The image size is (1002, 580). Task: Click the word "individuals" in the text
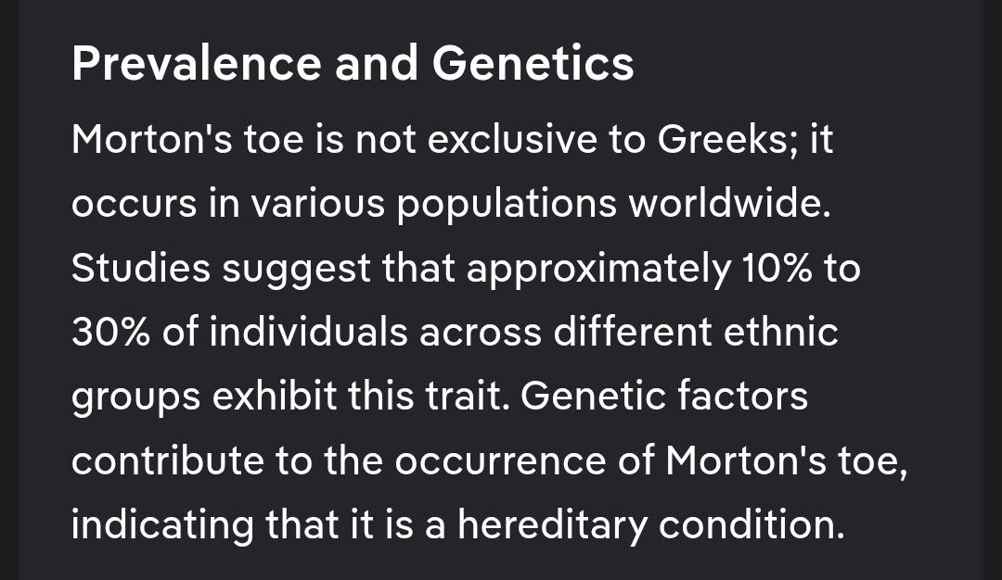308,333
